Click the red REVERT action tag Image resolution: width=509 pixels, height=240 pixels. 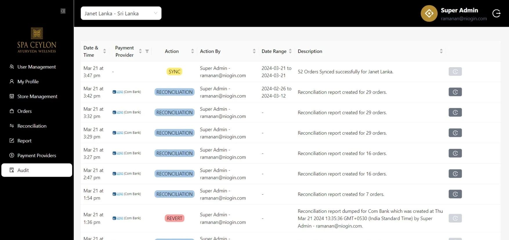click(174, 219)
